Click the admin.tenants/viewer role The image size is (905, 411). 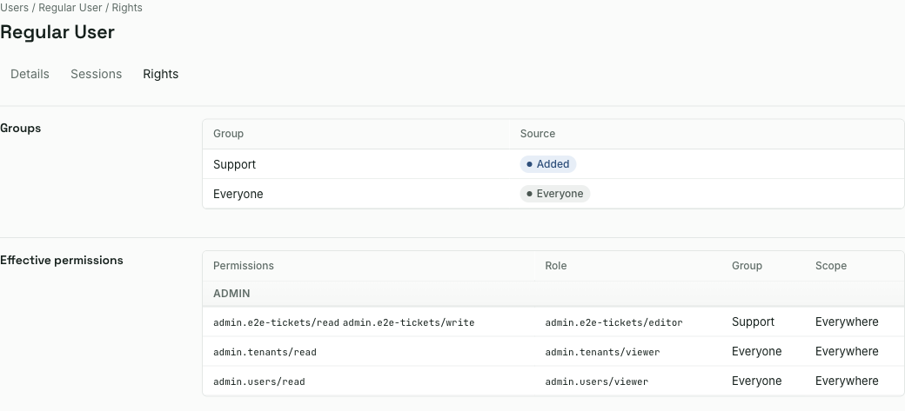(602, 352)
